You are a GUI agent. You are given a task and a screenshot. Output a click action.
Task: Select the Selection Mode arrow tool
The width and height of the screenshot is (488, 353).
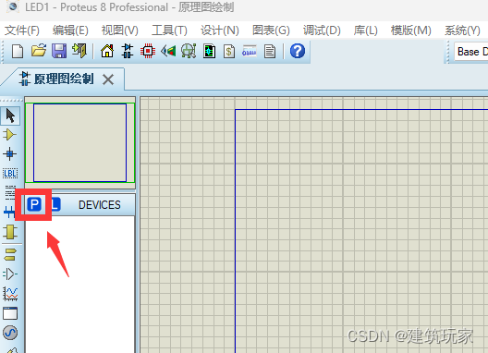(10, 116)
